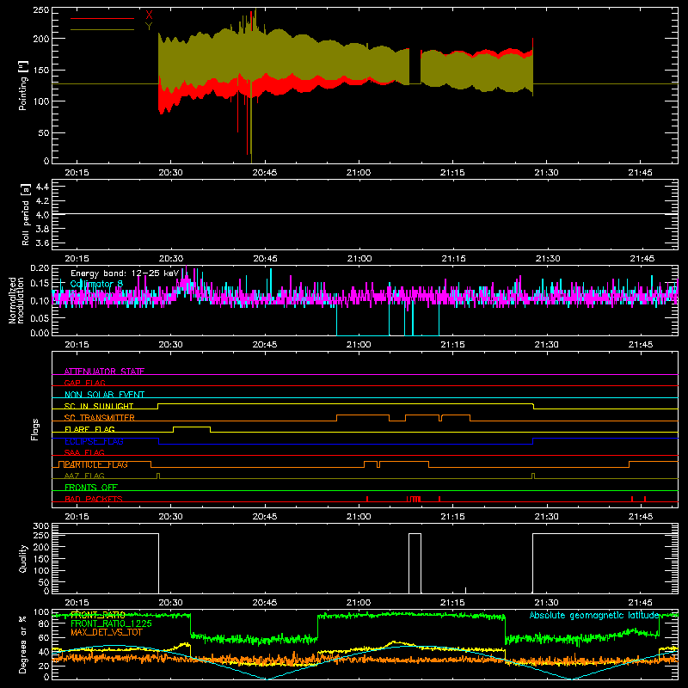The image size is (688, 688).
Task: Click the "300" Quality axis value
Action: [x=41, y=526]
